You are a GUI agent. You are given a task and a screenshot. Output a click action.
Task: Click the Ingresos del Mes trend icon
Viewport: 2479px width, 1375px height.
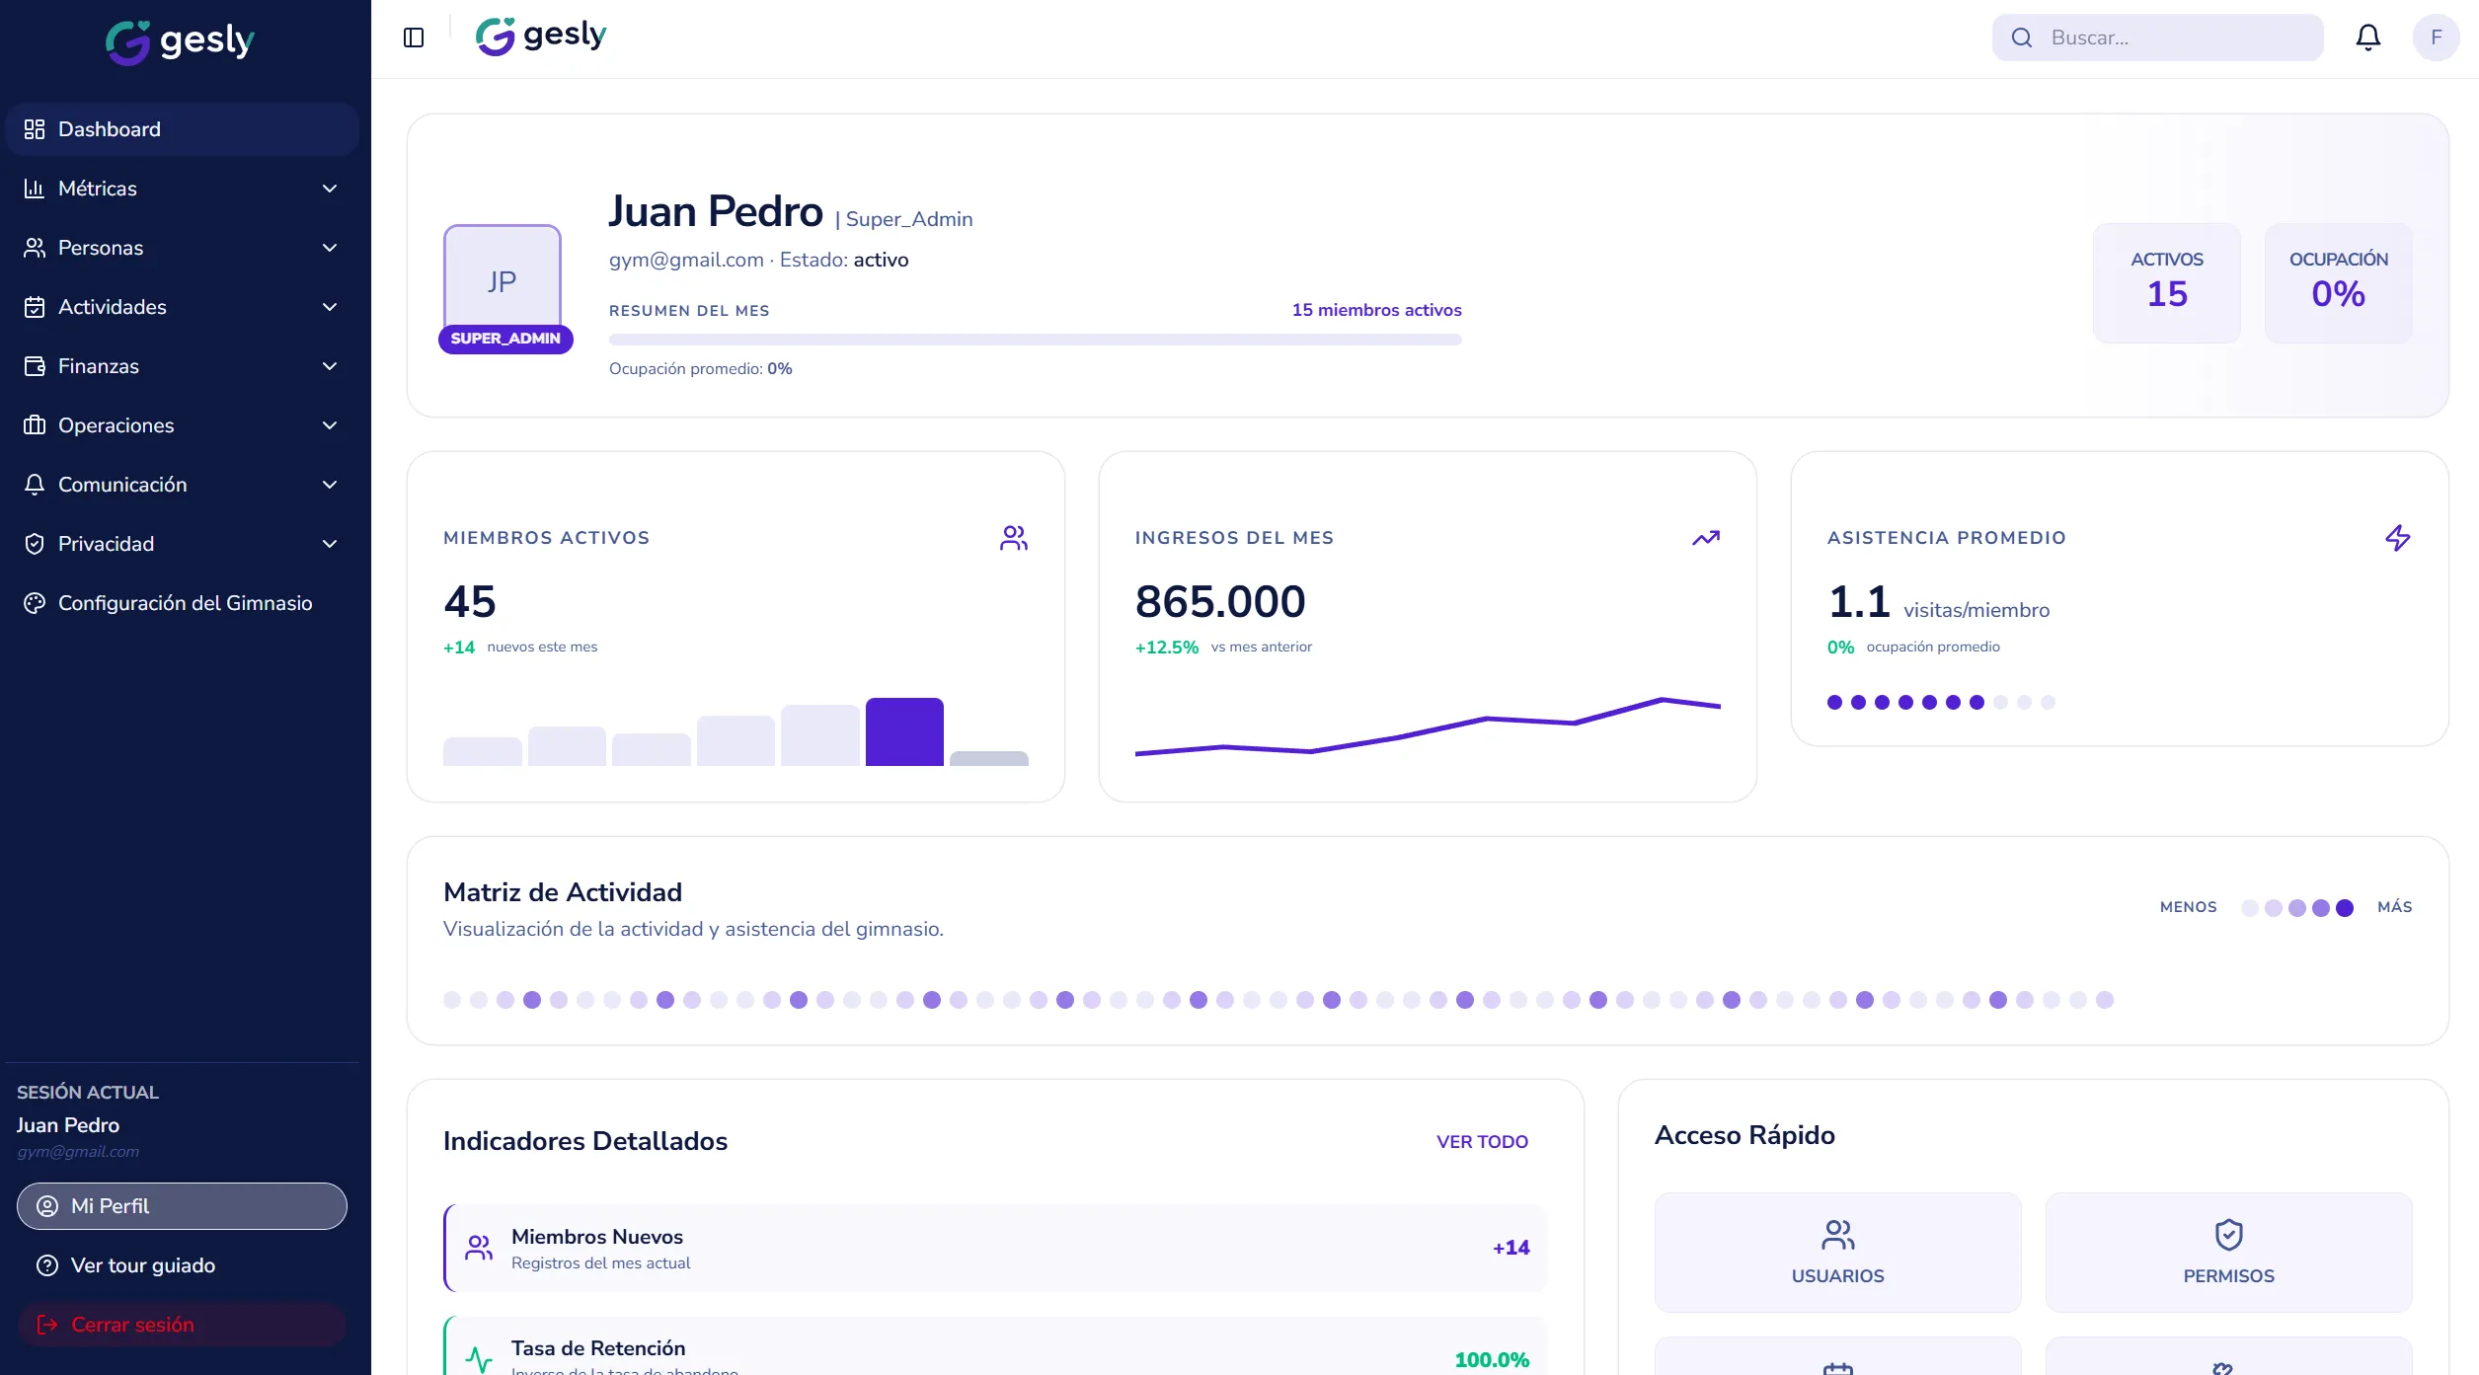pos(1706,538)
